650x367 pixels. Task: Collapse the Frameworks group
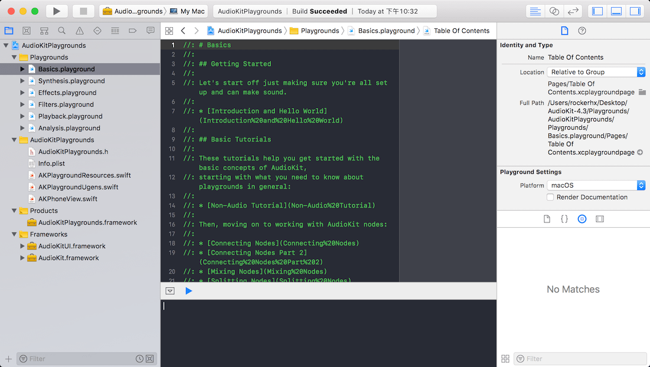[14, 234]
